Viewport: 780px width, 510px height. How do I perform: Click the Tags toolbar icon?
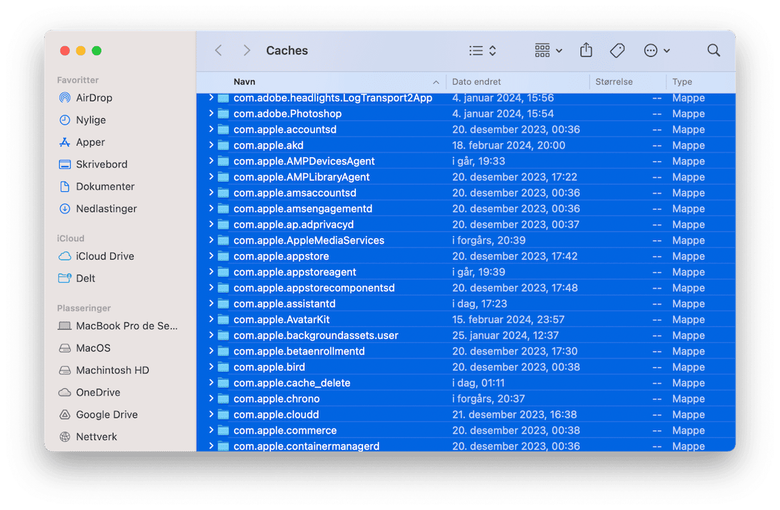click(617, 51)
